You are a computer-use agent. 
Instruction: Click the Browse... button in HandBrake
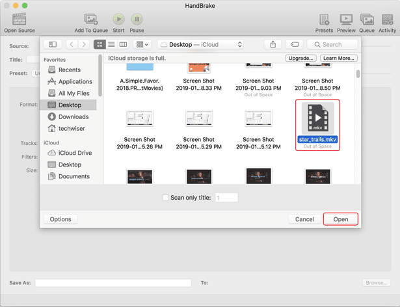(x=377, y=283)
